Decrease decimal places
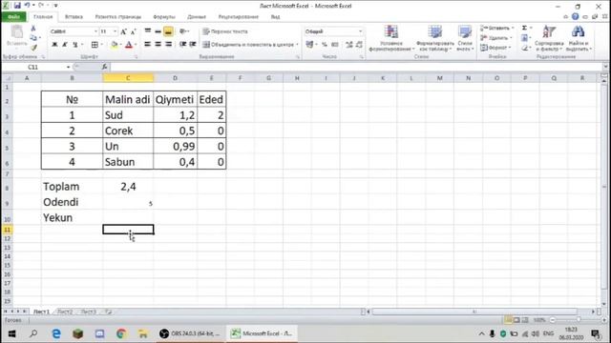Image resolution: width=611 pixels, height=343 pixels. tap(359, 45)
